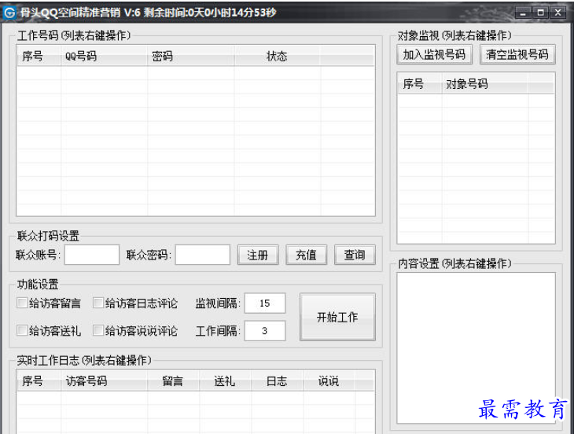The width and height of the screenshot is (574, 434).
Task: Click the 工作间隔 field showing 3
Action: [x=265, y=331]
